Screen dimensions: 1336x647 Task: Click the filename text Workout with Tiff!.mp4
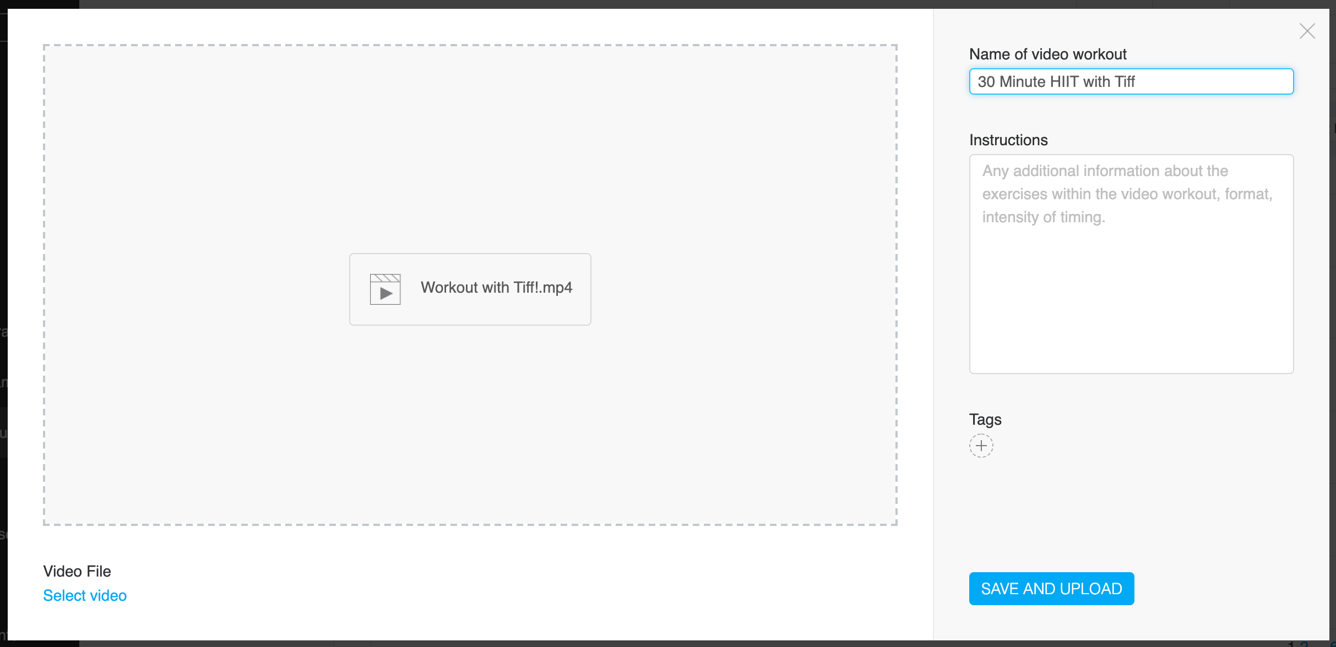coord(496,288)
